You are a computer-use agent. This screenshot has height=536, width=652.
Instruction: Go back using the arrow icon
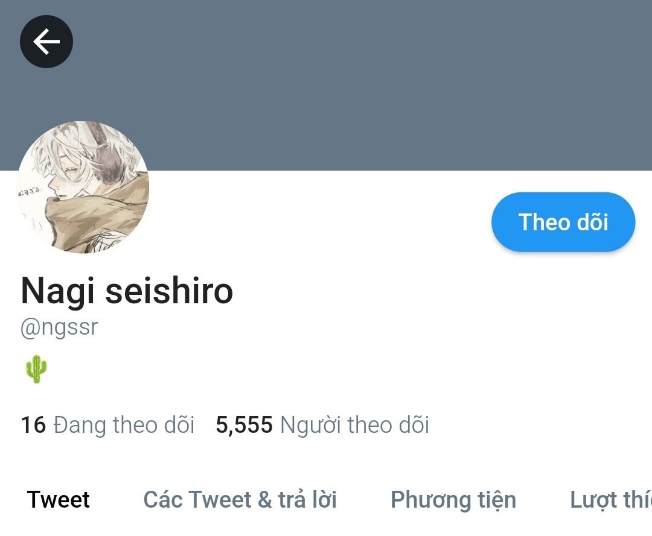pyautogui.click(x=46, y=42)
